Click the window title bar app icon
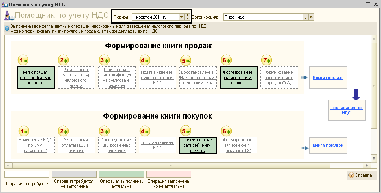 (5, 5)
